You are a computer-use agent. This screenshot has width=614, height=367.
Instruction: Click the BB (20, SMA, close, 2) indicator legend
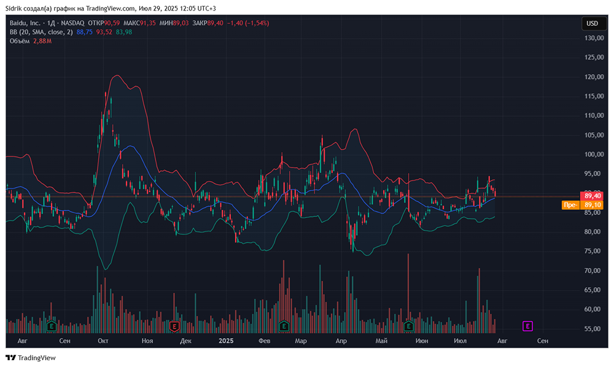tap(41, 32)
